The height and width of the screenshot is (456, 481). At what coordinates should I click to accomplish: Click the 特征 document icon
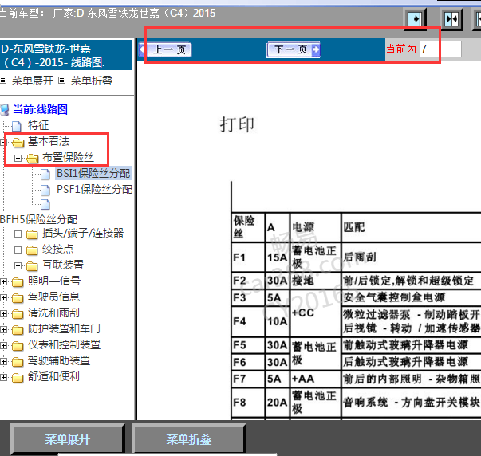(x=17, y=126)
